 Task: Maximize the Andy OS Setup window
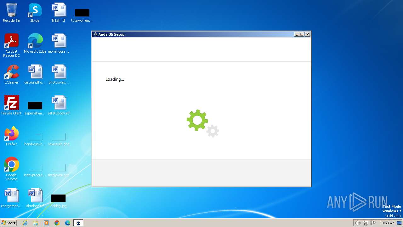[302, 34]
